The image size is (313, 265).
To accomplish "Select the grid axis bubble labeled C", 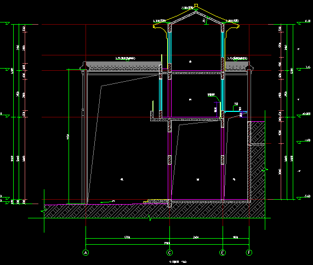I will point(169,252).
